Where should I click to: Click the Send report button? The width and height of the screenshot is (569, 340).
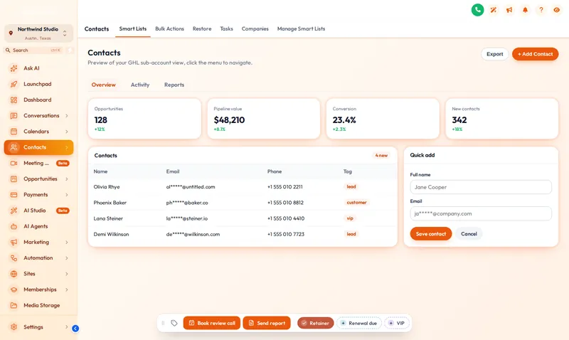[x=267, y=323]
